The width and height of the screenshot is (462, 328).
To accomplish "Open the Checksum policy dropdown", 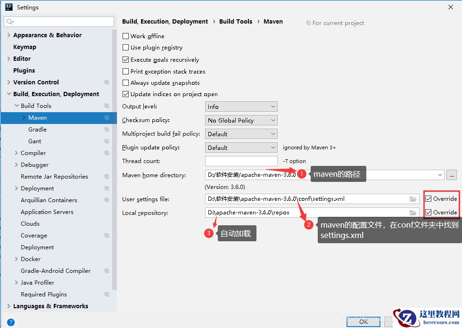I will click(241, 120).
